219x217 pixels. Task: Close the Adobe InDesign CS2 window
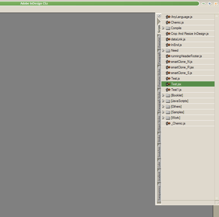pyautogui.click(x=216, y=3)
